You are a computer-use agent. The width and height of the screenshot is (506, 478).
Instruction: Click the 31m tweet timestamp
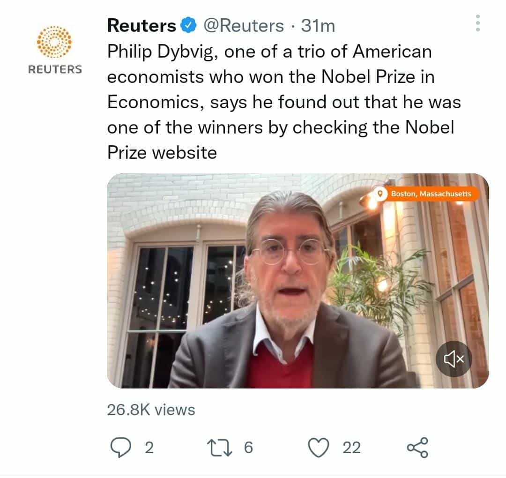point(318,26)
